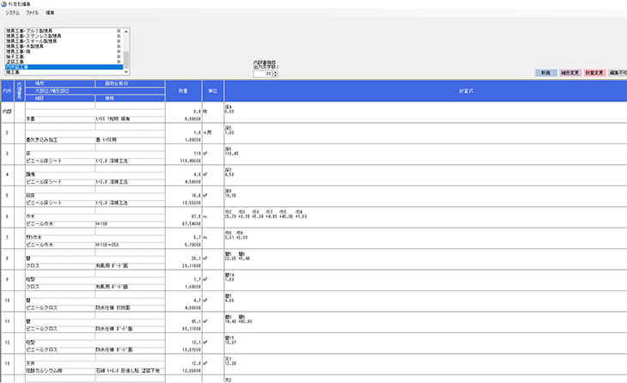627x383 pixels.
Task: Increase the 出力文字数 spinner value
Action: 276,72
